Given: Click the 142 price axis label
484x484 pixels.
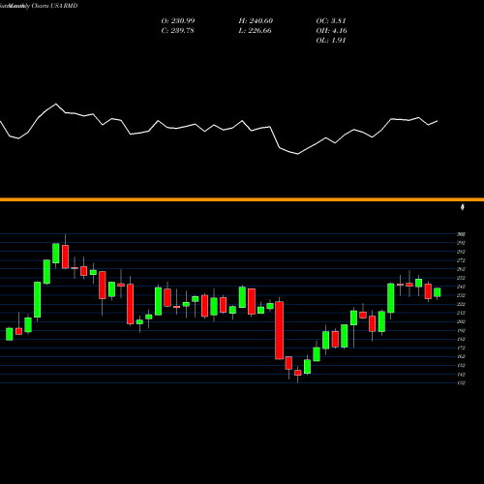Looking at the screenshot, I should click(461, 375).
